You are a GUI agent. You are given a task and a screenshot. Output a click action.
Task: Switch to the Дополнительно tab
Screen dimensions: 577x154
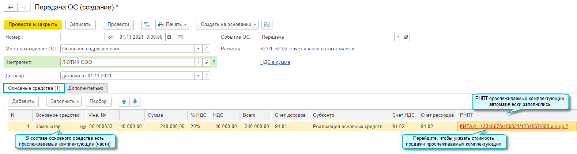coord(86,88)
